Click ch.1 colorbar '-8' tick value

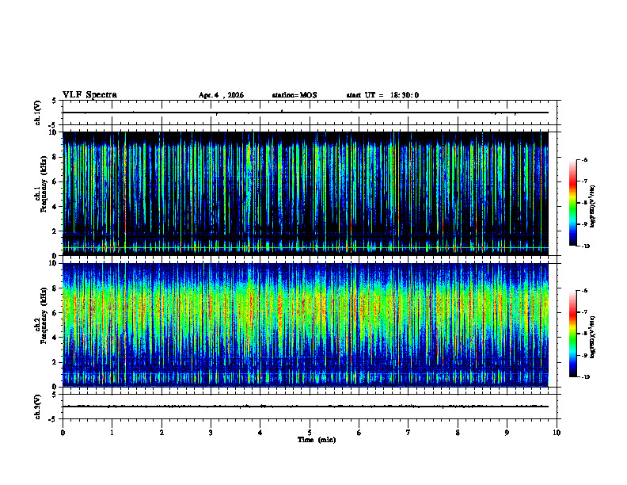coord(584,203)
